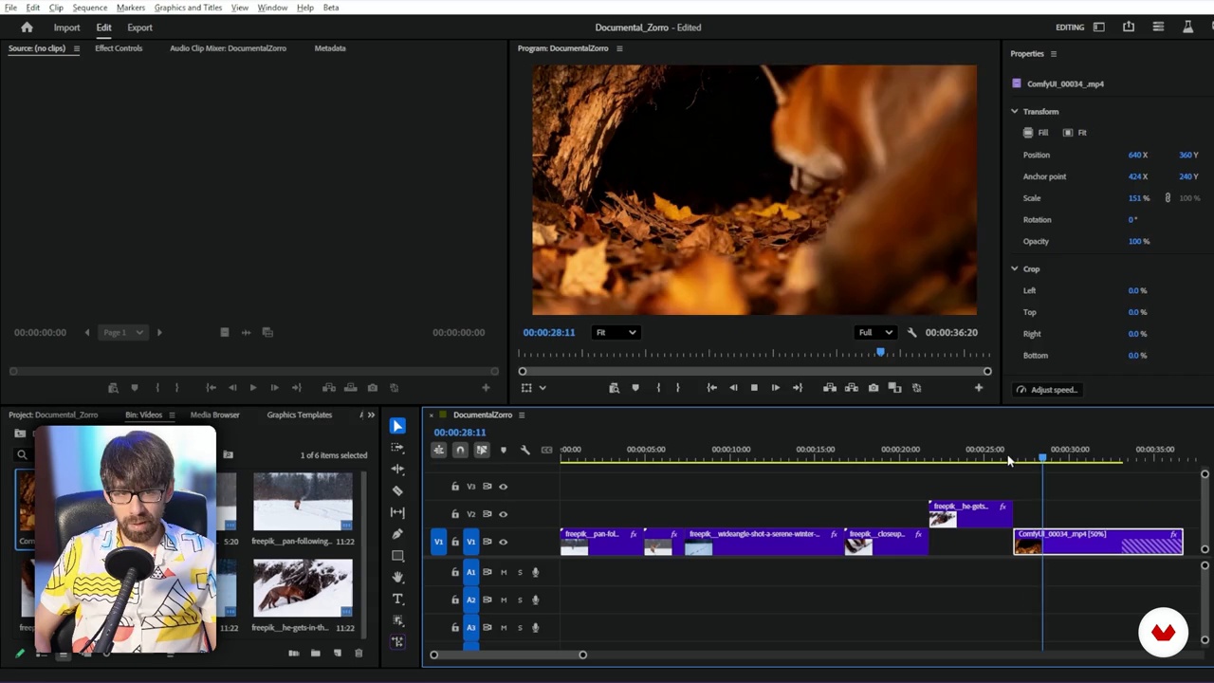This screenshot has width=1214, height=683.
Task: Hide the V2 track output
Action: tap(504, 514)
